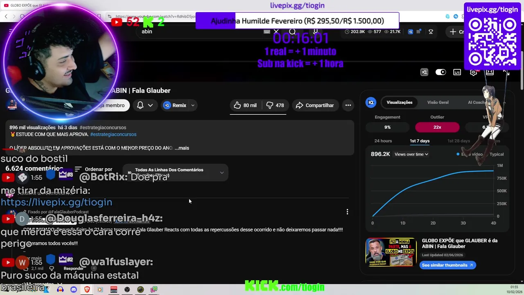Select the 1st 7 days time range

click(420, 141)
